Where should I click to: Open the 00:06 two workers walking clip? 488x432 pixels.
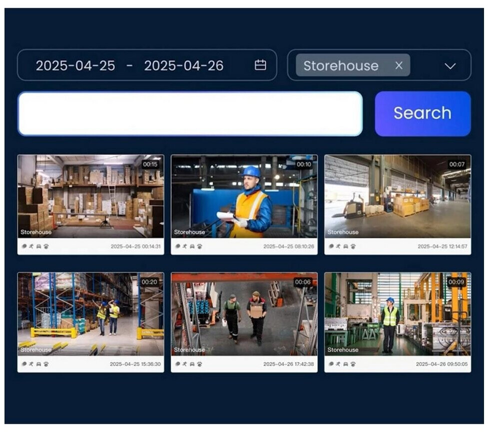[244, 314]
